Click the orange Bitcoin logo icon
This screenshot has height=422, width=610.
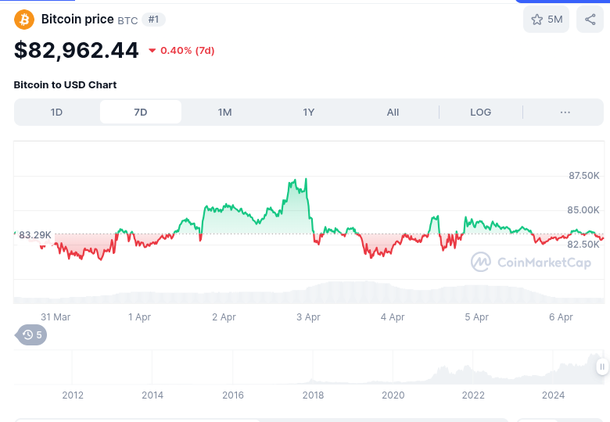24,20
